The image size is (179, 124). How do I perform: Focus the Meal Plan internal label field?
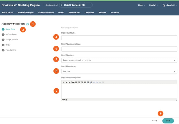(119, 49)
